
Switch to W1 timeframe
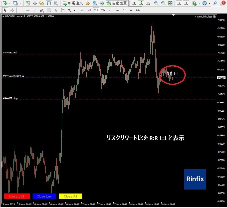(x=131, y=10)
